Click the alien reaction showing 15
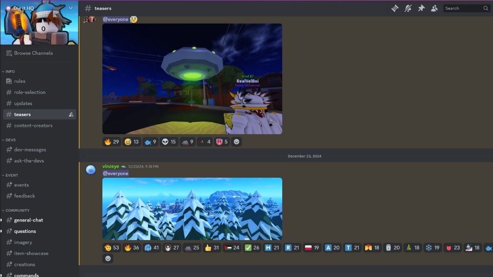 coord(168,142)
